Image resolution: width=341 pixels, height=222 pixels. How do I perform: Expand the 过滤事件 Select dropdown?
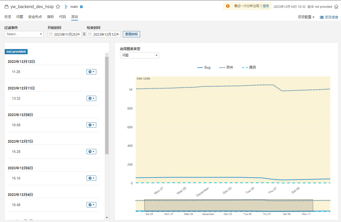[x=24, y=34]
